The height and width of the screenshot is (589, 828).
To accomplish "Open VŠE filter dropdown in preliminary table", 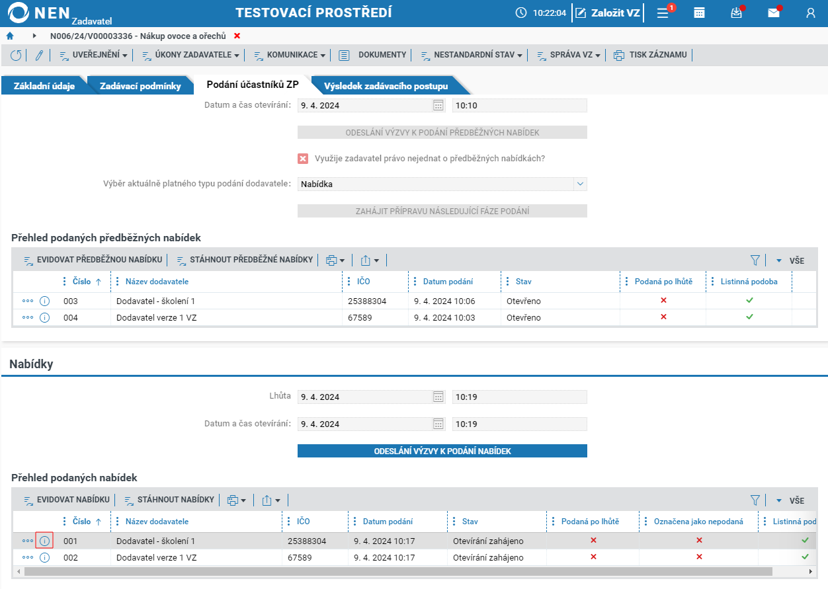I will point(790,260).
